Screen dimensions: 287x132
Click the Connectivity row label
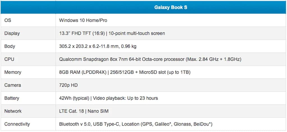pos(17,124)
